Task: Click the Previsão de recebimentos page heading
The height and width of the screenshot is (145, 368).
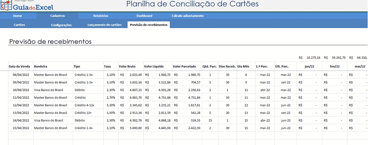Action: tap(50, 42)
